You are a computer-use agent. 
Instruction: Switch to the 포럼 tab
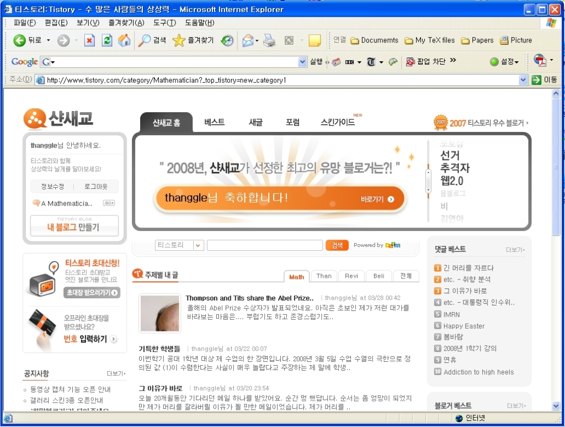click(292, 122)
